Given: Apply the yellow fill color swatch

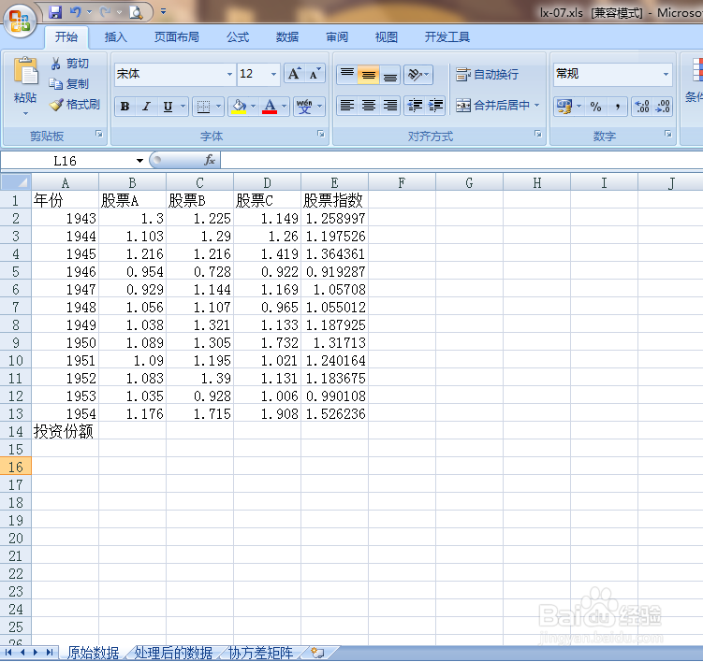Looking at the screenshot, I should 239,107.
